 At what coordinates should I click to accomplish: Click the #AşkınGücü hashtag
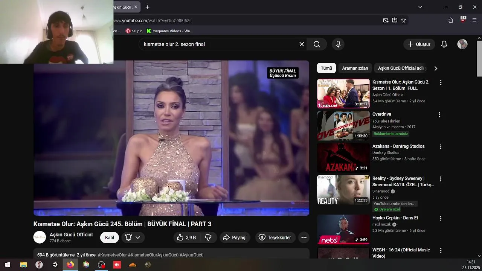tap(192, 255)
